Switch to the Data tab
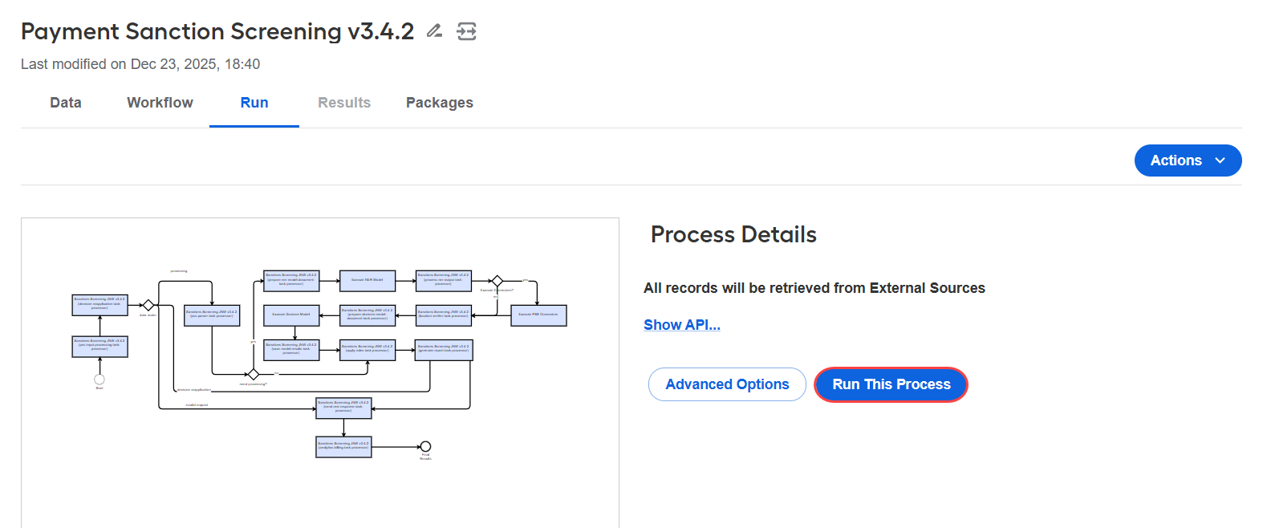1263x528 pixels. point(66,103)
